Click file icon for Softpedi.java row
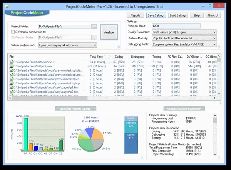The image size is (231, 170). tap(11, 66)
